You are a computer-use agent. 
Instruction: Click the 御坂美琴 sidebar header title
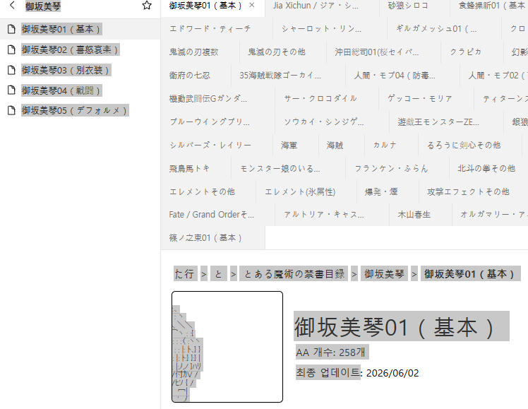[43, 6]
